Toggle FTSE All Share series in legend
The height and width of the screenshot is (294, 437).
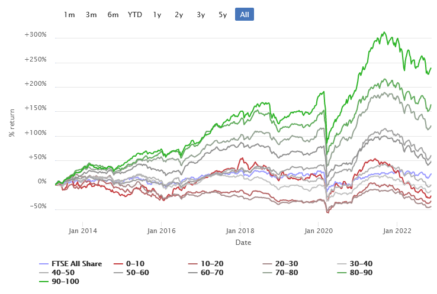(71, 264)
